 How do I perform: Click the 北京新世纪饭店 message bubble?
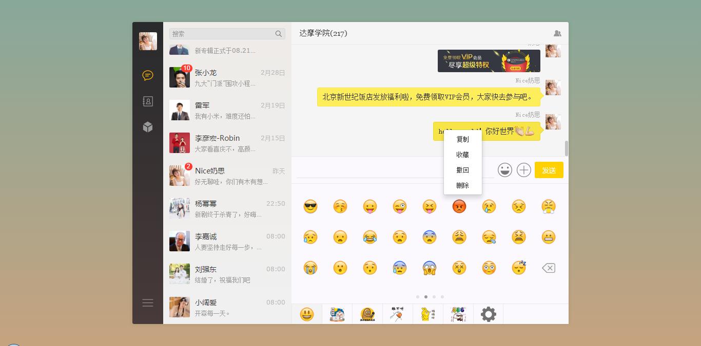point(429,97)
